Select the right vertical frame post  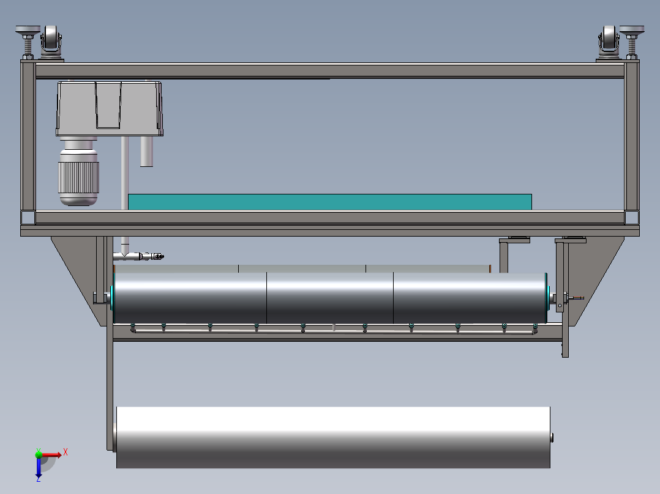point(631,136)
